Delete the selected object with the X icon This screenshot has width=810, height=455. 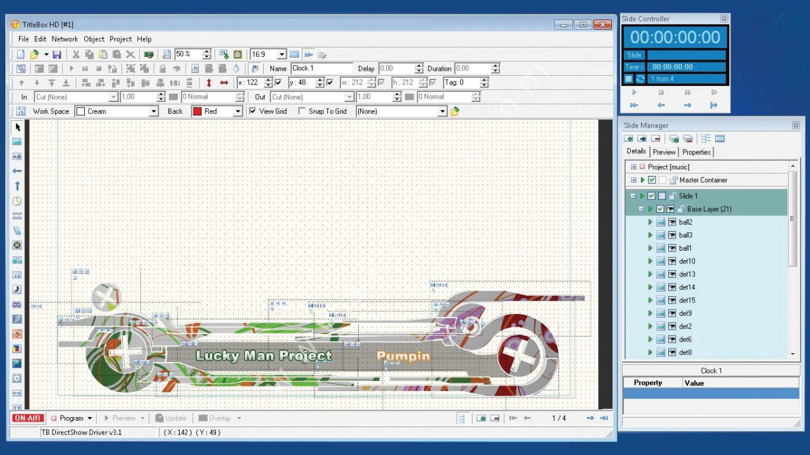pos(130,55)
